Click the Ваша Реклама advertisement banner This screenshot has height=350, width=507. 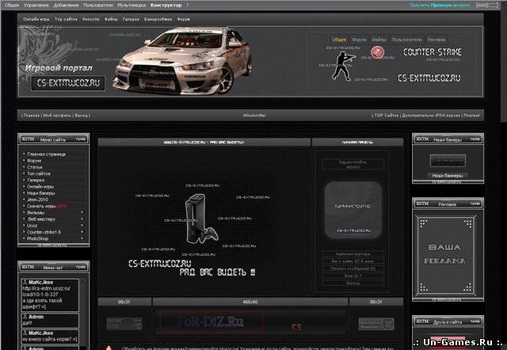[x=448, y=253]
